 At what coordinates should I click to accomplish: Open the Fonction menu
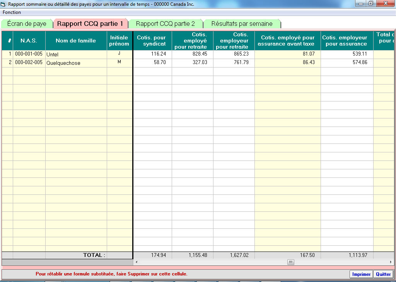12,12
